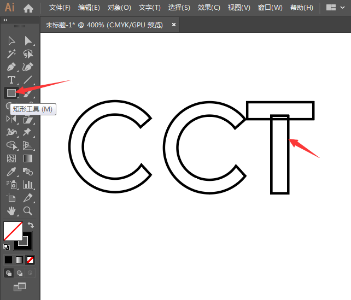Select the Perspective Grid tool
The height and width of the screenshot is (300, 351).
point(28,145)
